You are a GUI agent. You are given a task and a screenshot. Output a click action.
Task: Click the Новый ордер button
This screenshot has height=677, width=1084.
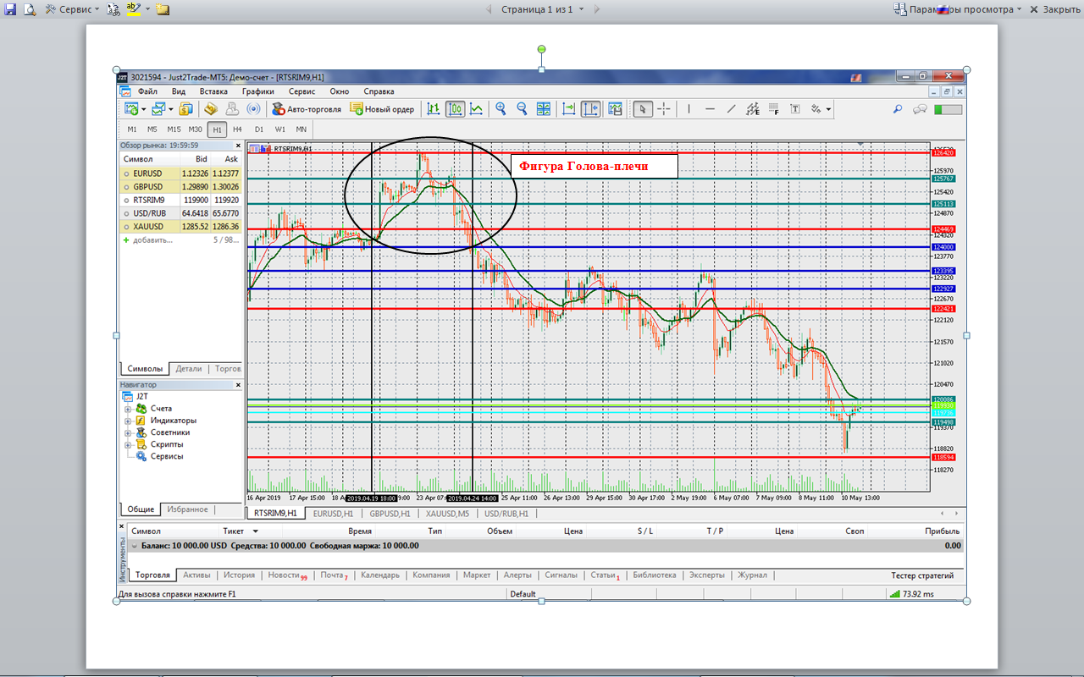tap(383, 109)
